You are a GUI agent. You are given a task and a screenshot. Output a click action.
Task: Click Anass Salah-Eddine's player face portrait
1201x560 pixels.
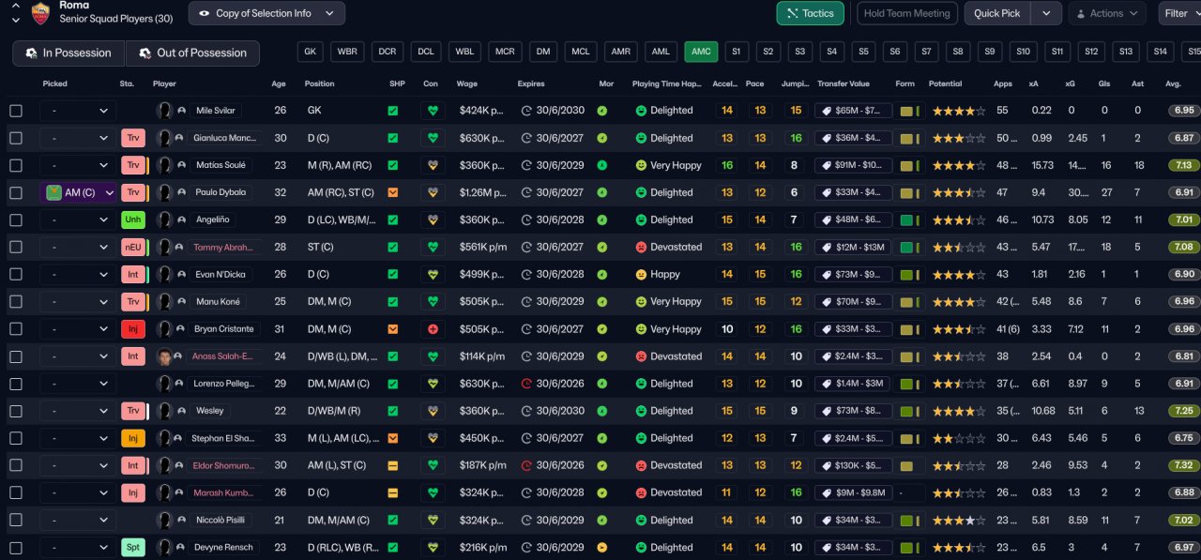(x=165, y=356)
